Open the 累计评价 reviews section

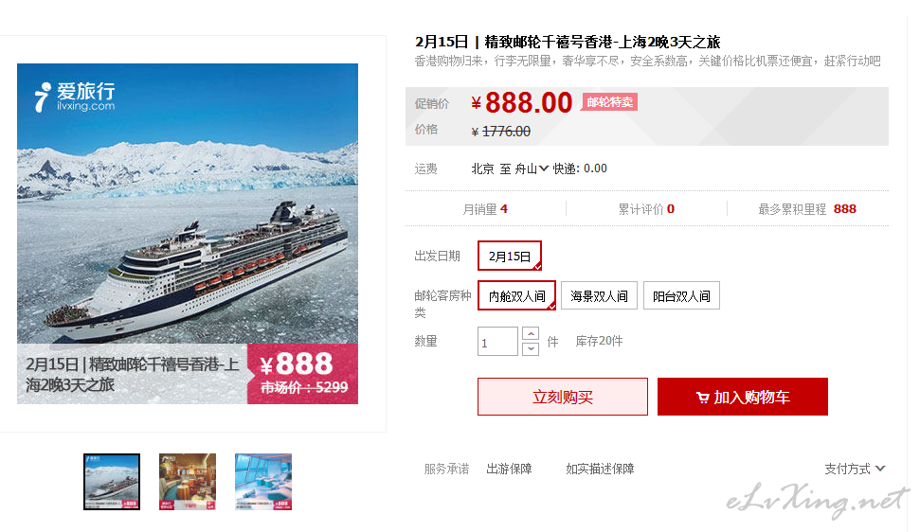[646, 209]
